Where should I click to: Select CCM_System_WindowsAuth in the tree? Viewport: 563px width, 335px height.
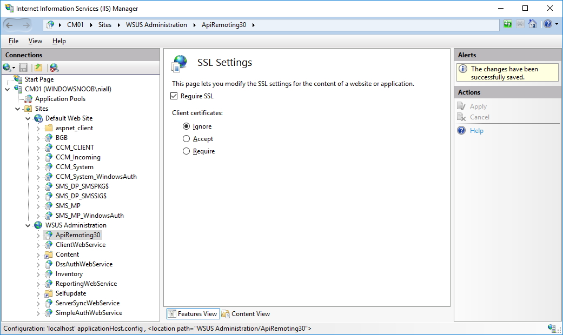96,177
